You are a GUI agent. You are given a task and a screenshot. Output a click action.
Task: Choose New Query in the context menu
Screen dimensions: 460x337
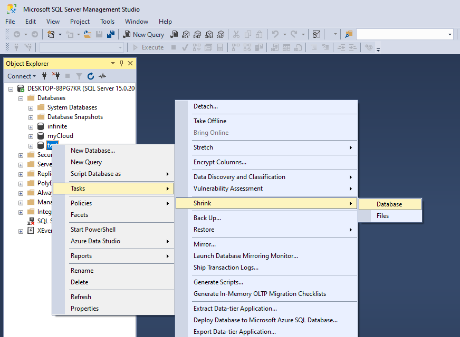[113, 162]
